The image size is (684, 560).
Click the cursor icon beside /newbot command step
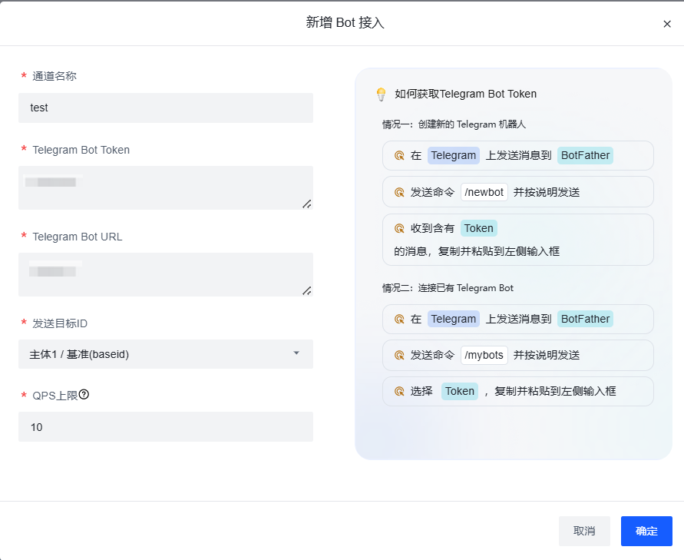coord(399,192)
